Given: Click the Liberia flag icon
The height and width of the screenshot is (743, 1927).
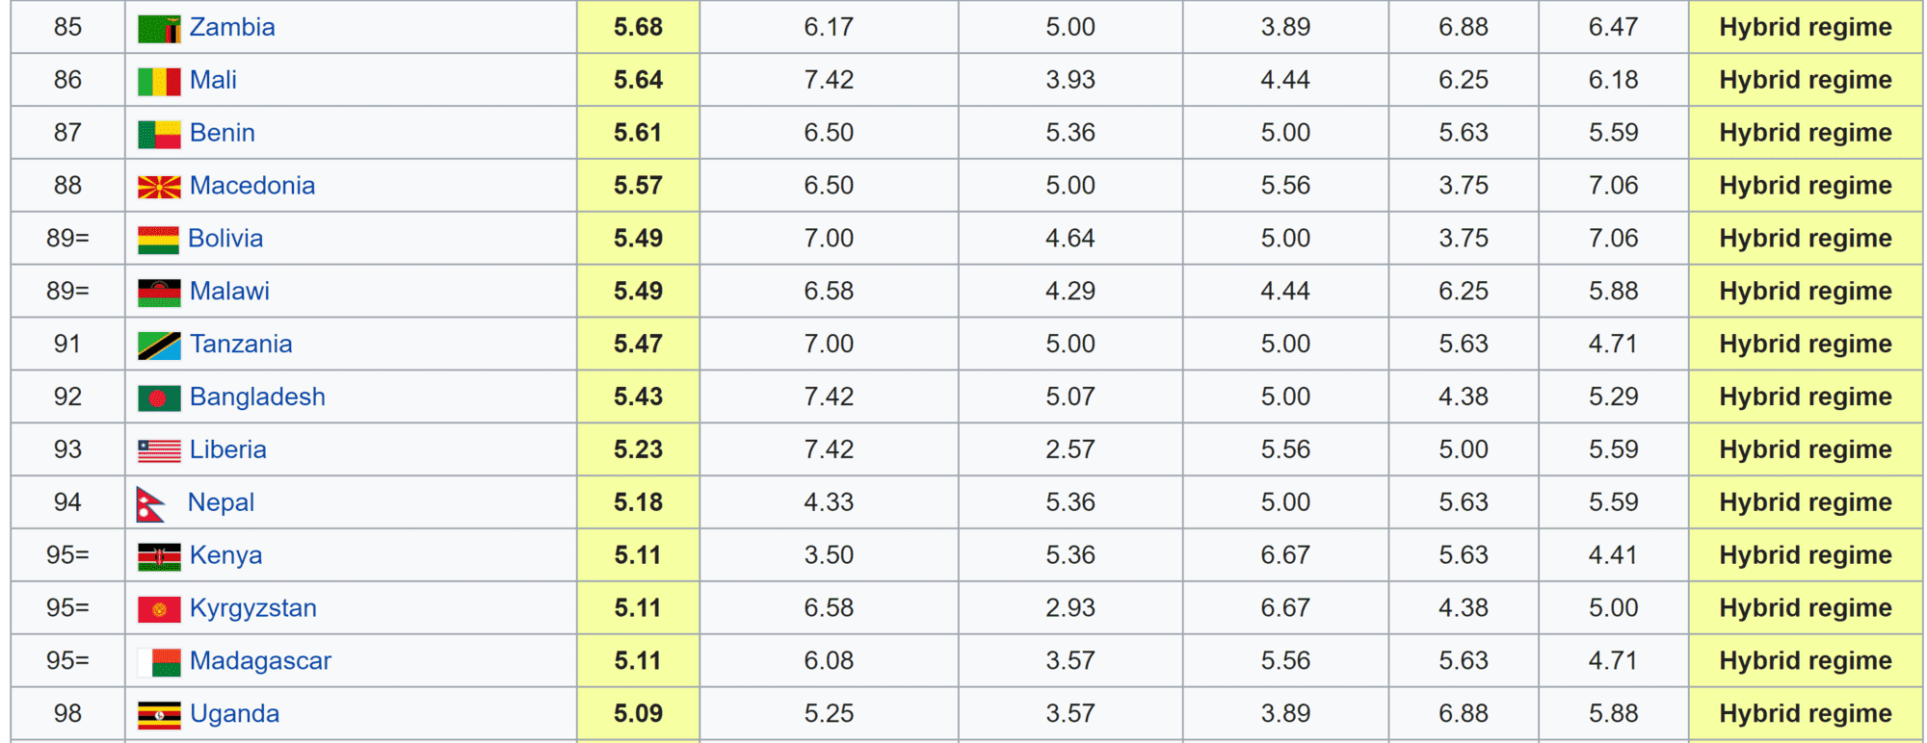Looking at the screenshot, I should (159, 450).
